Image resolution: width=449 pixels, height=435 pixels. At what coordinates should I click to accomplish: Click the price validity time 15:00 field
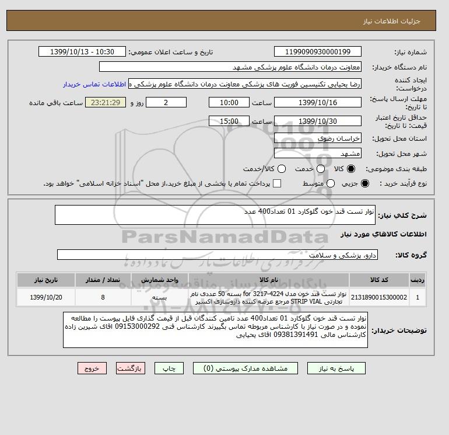[x=229, y=121]
